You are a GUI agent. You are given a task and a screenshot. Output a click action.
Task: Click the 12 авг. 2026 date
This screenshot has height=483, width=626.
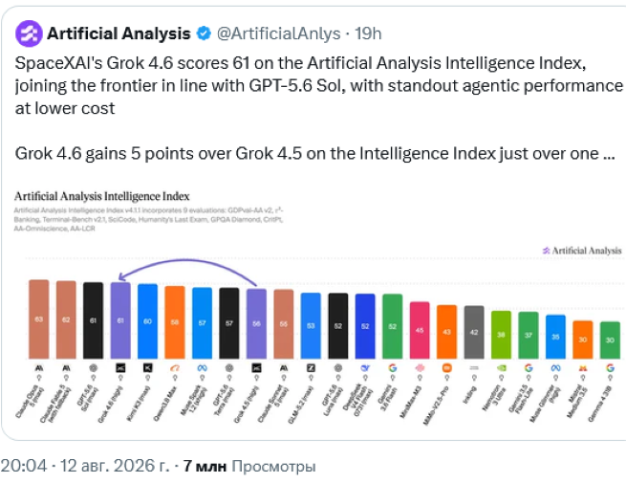coord(115,466)
